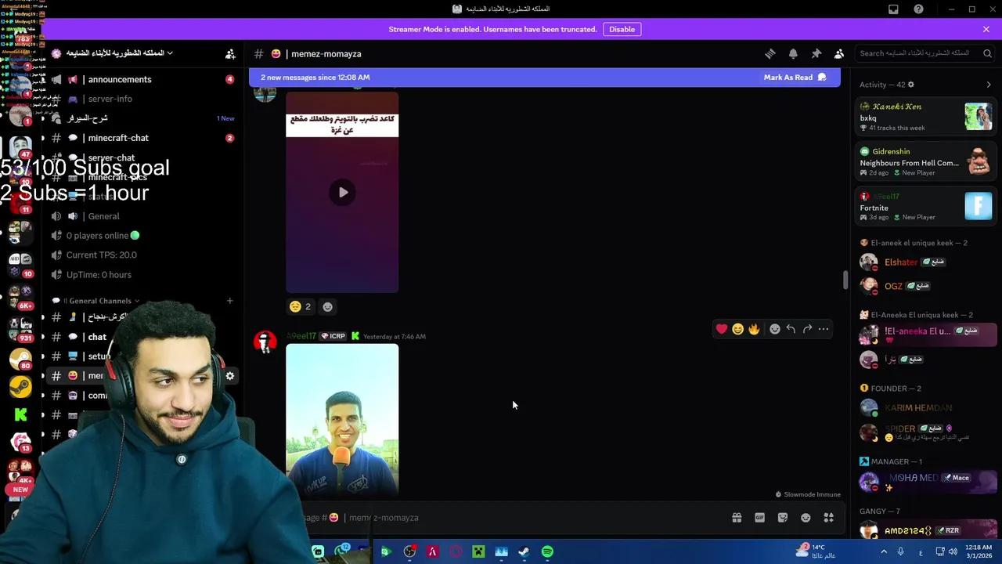1002x564 pixels.
Task: Open the Fortnite activity card
Action: 925,206
